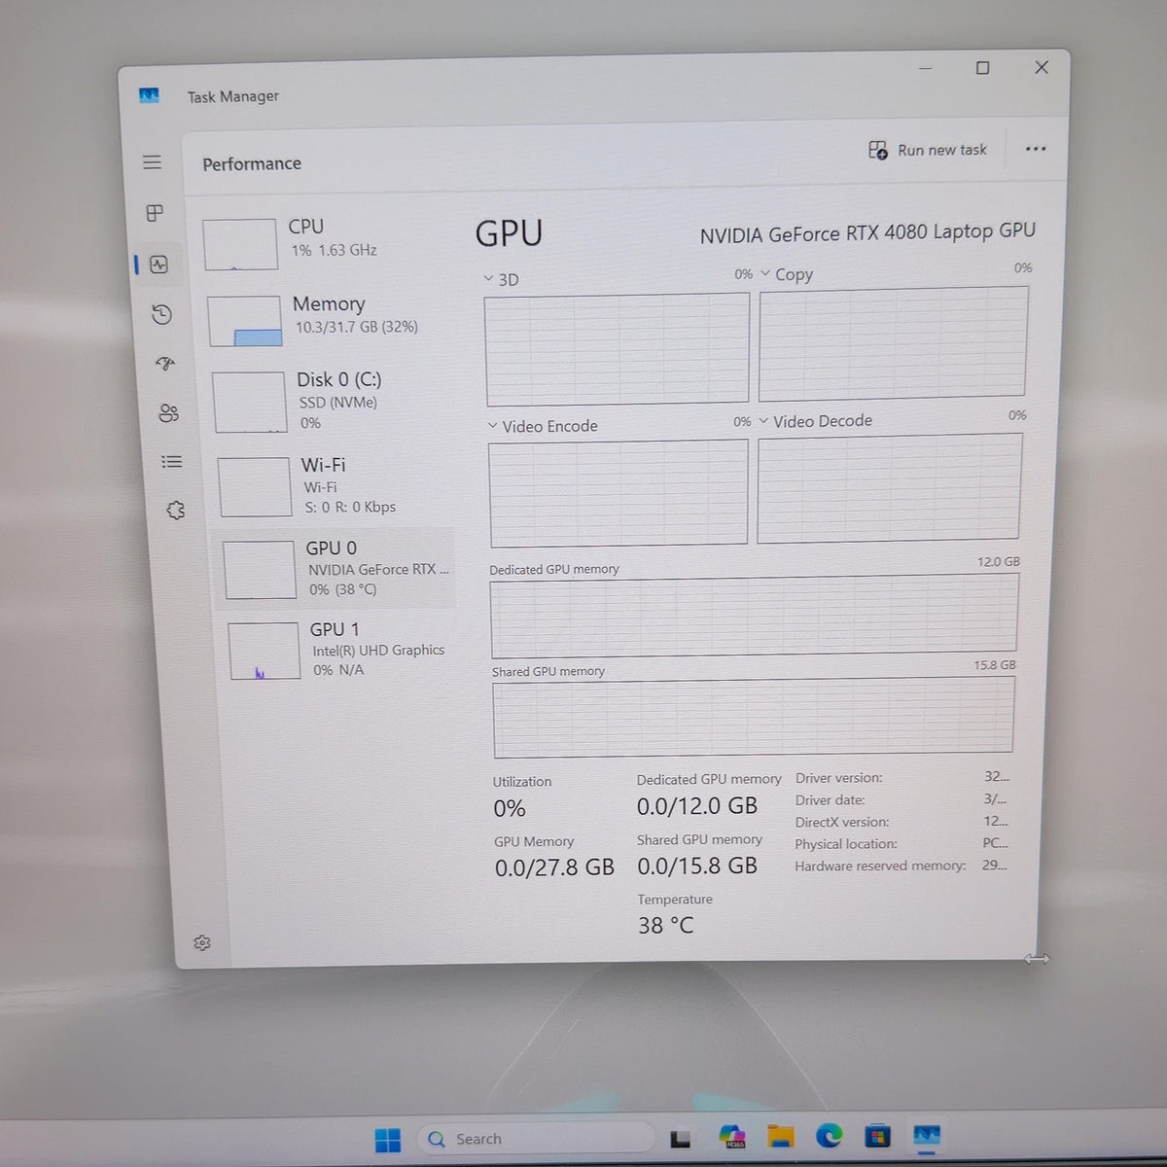This screenshot has width=1167, height=1167.
Task: Click Run new task button
Action: (x=928, y=150)
